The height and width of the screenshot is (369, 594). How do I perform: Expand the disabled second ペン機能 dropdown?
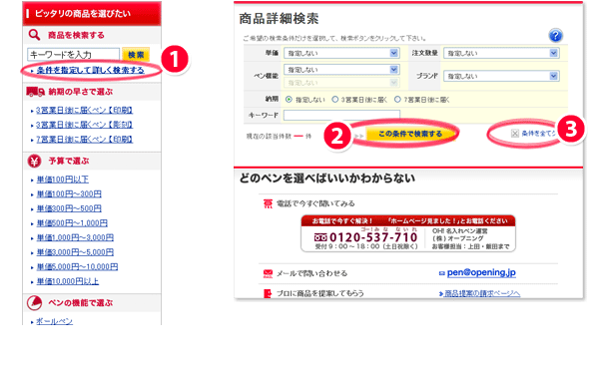click(x=341, y=83)
